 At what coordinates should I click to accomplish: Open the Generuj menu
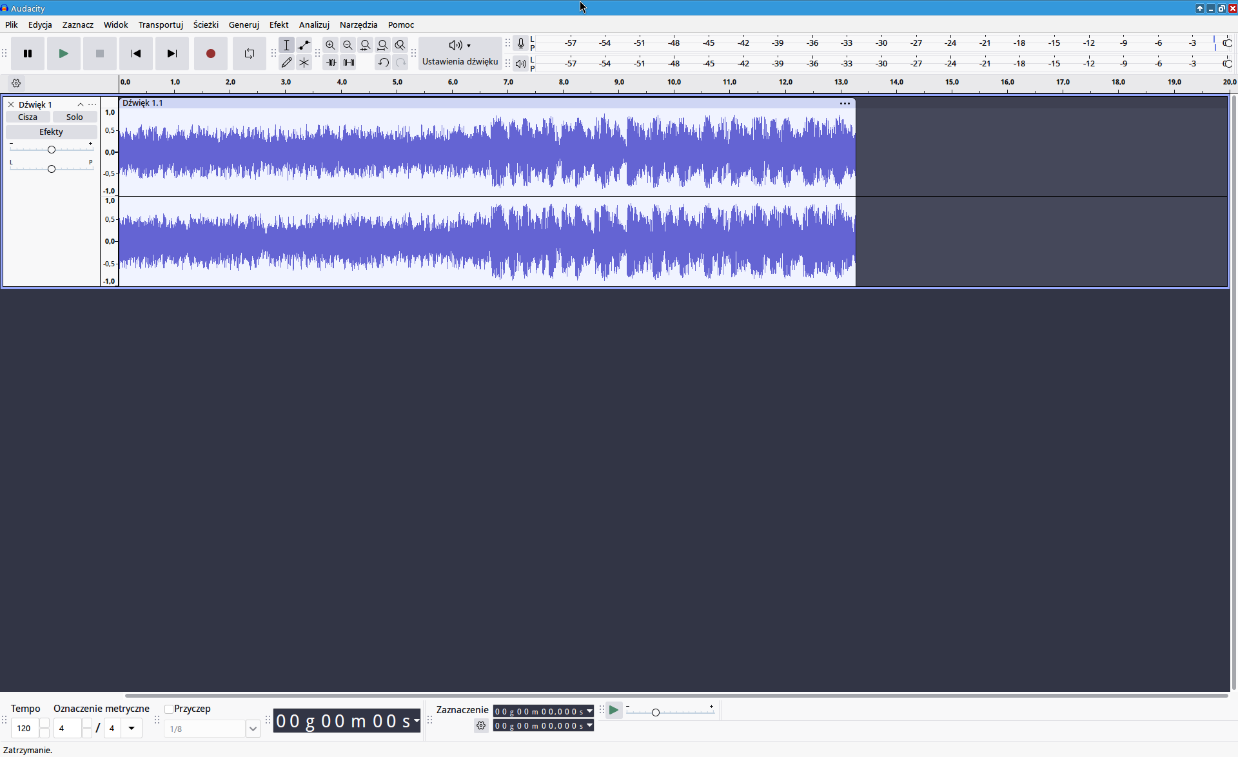point(244,25)
